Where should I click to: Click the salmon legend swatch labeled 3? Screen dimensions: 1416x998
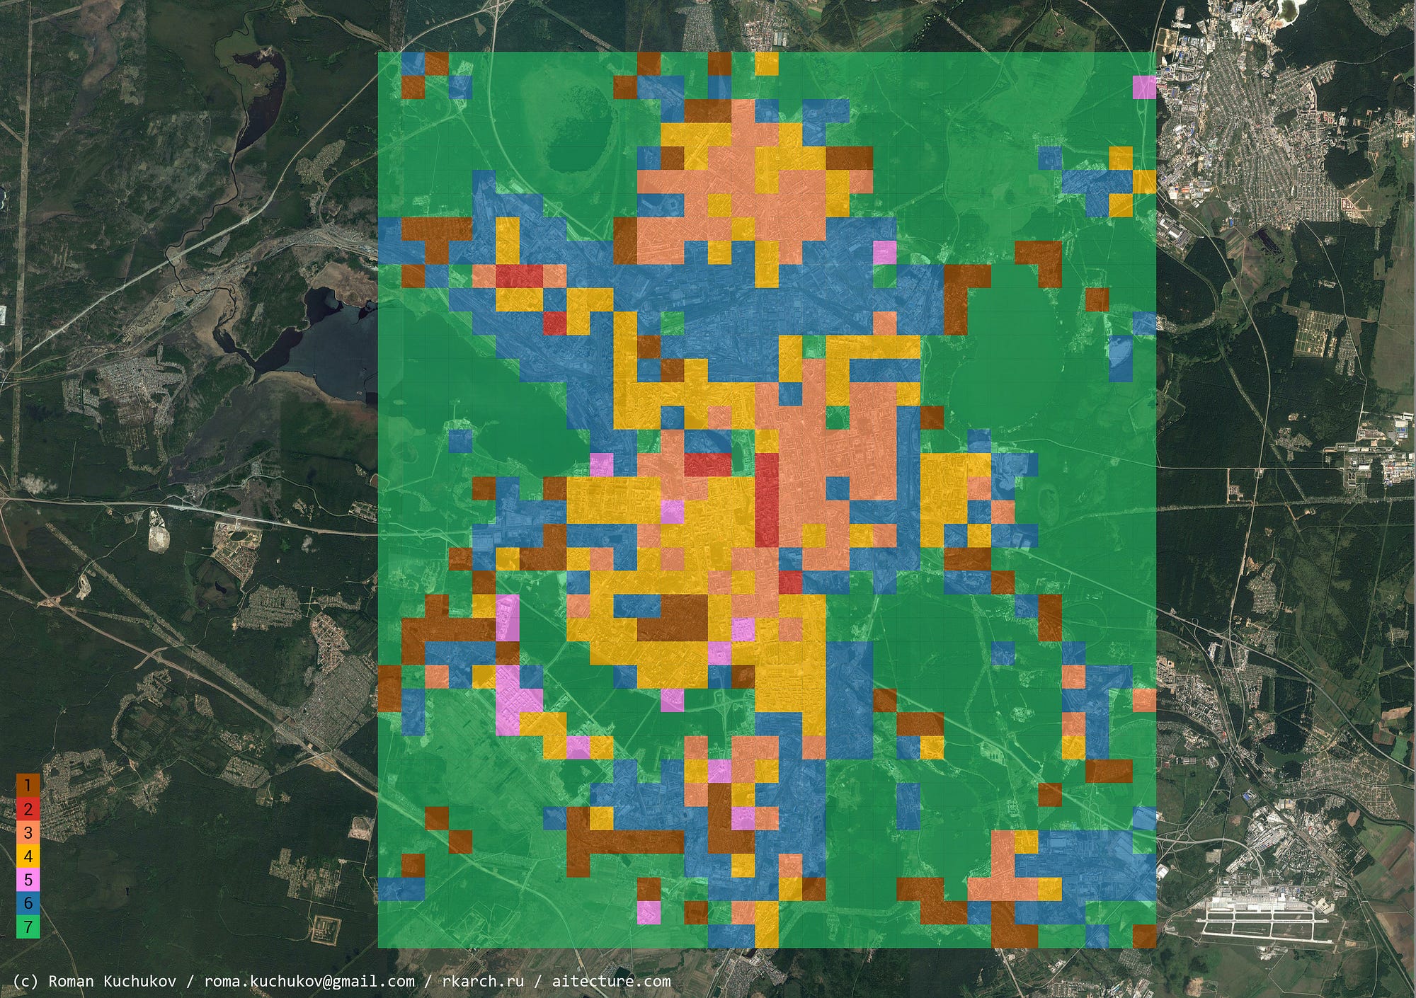(x=28, y=832)
